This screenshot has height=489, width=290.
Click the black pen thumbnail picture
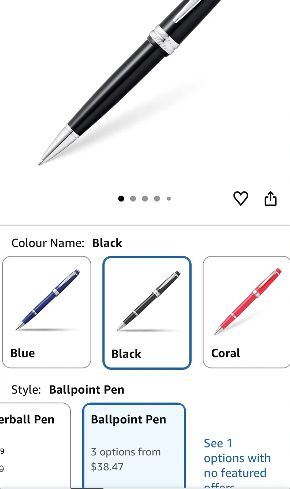tap(148, 301)
